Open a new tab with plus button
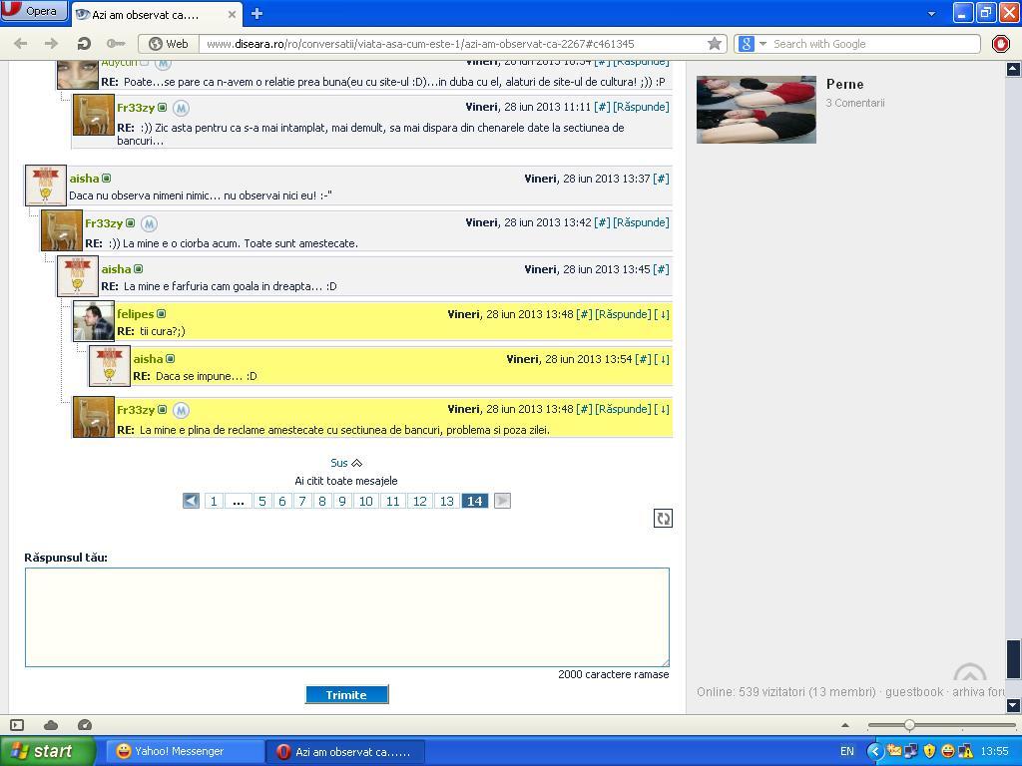Viewport: 1022px width, 766px height. click(x=256, y=13)
